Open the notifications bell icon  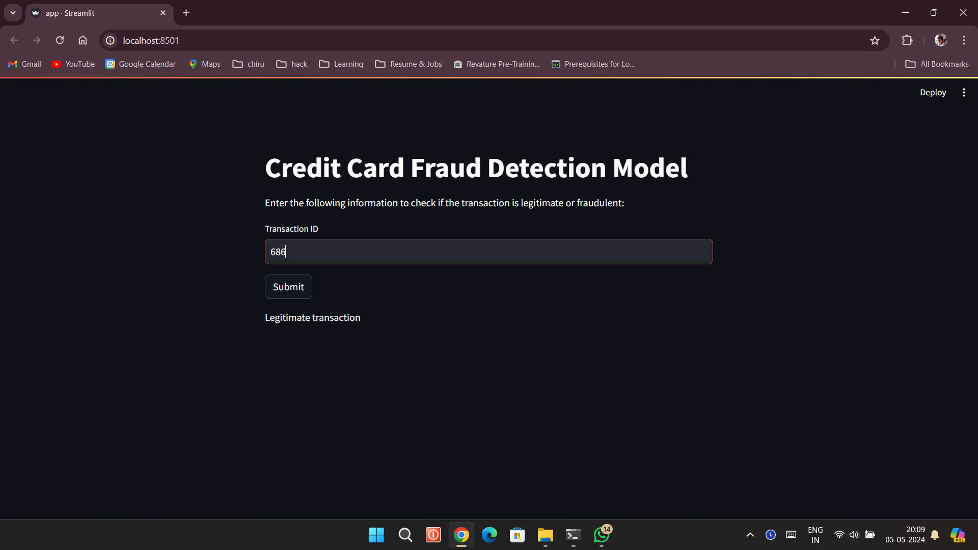[935, 535]
